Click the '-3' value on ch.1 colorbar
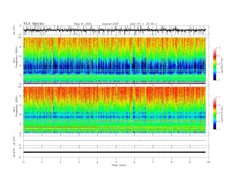Image resolution: width=235 pixels, height=182 pixels. click(x=219, y=48)
